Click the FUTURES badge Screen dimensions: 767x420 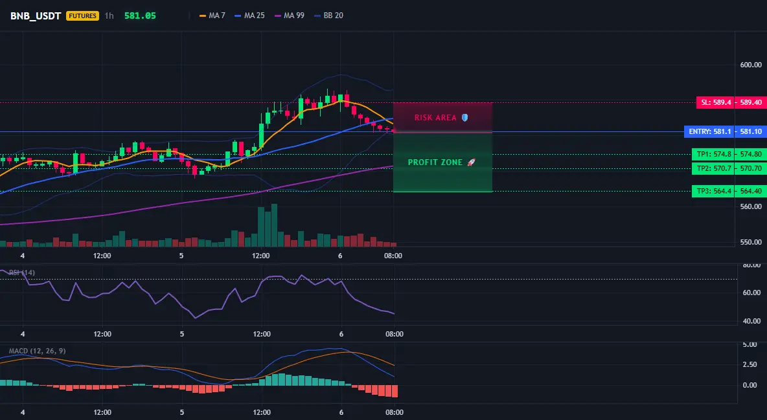click(83, 16)
